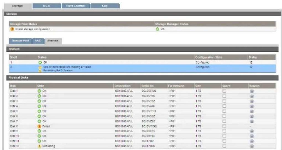Click the Serial No column header
Screen dimensions: 282x150
click(x=147, y=86)
